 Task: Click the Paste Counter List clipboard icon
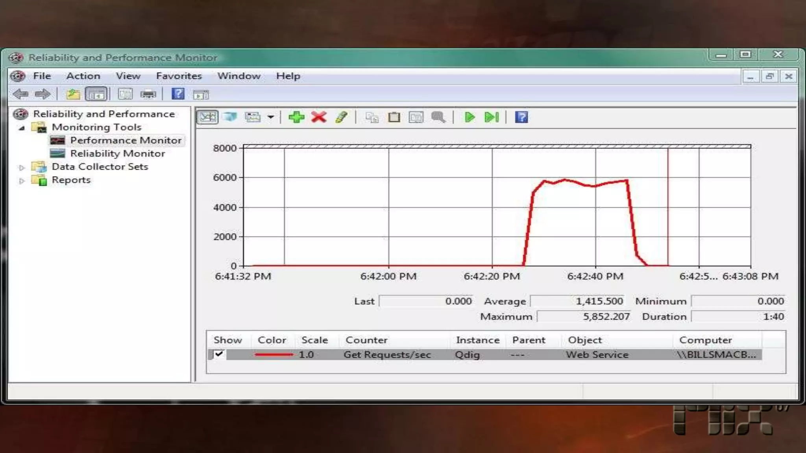(394, 117)
